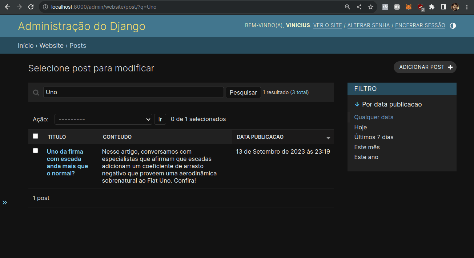Screen dimensions: 474x258
Task: Open the Ação dropdown
Action: pyautogui.click(x=103, y=119)
